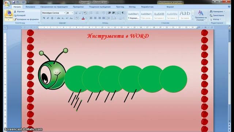This screenshot has width=234, height=132.
Task: Click the shading paint bucket icon
Action: tap(114, 18)
